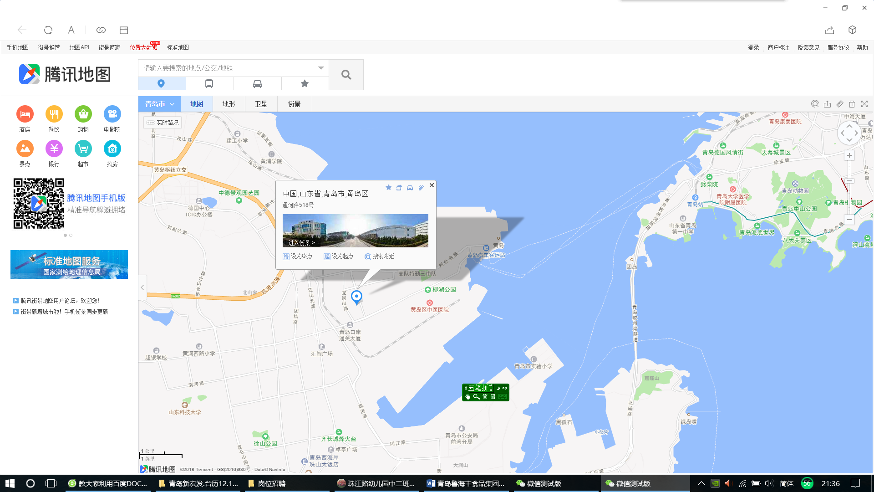Screen dimensions: 874x492
Task: Toggle real-time traffic (实时路况)
Action: (x=163, y=123)
